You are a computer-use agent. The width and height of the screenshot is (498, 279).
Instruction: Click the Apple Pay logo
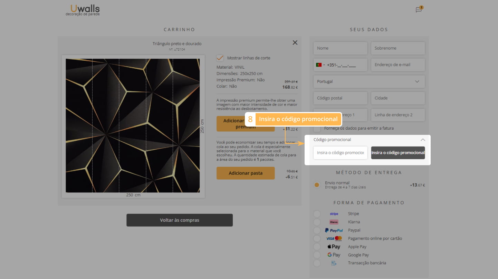[334, 247]
